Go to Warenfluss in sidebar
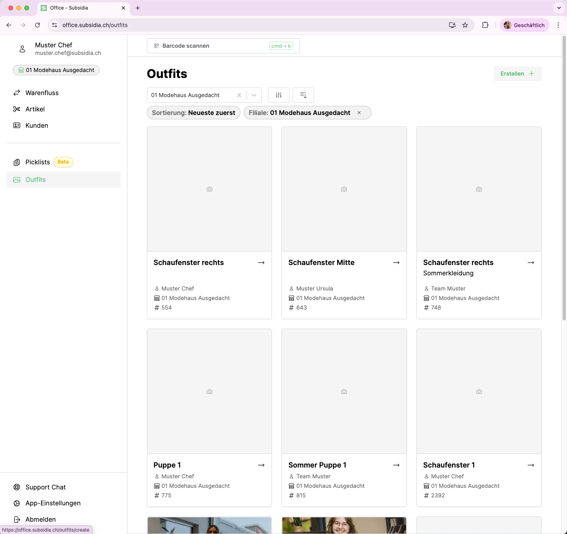This screenshot has width=567, height=534. pos(42,93)
